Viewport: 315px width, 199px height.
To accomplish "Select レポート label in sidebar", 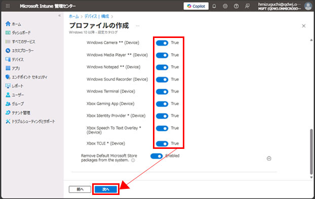I will (18, 86).
